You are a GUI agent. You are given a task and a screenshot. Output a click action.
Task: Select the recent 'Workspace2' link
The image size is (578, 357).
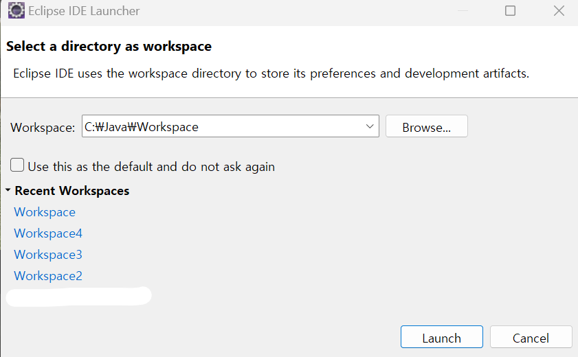pos(48,276)
